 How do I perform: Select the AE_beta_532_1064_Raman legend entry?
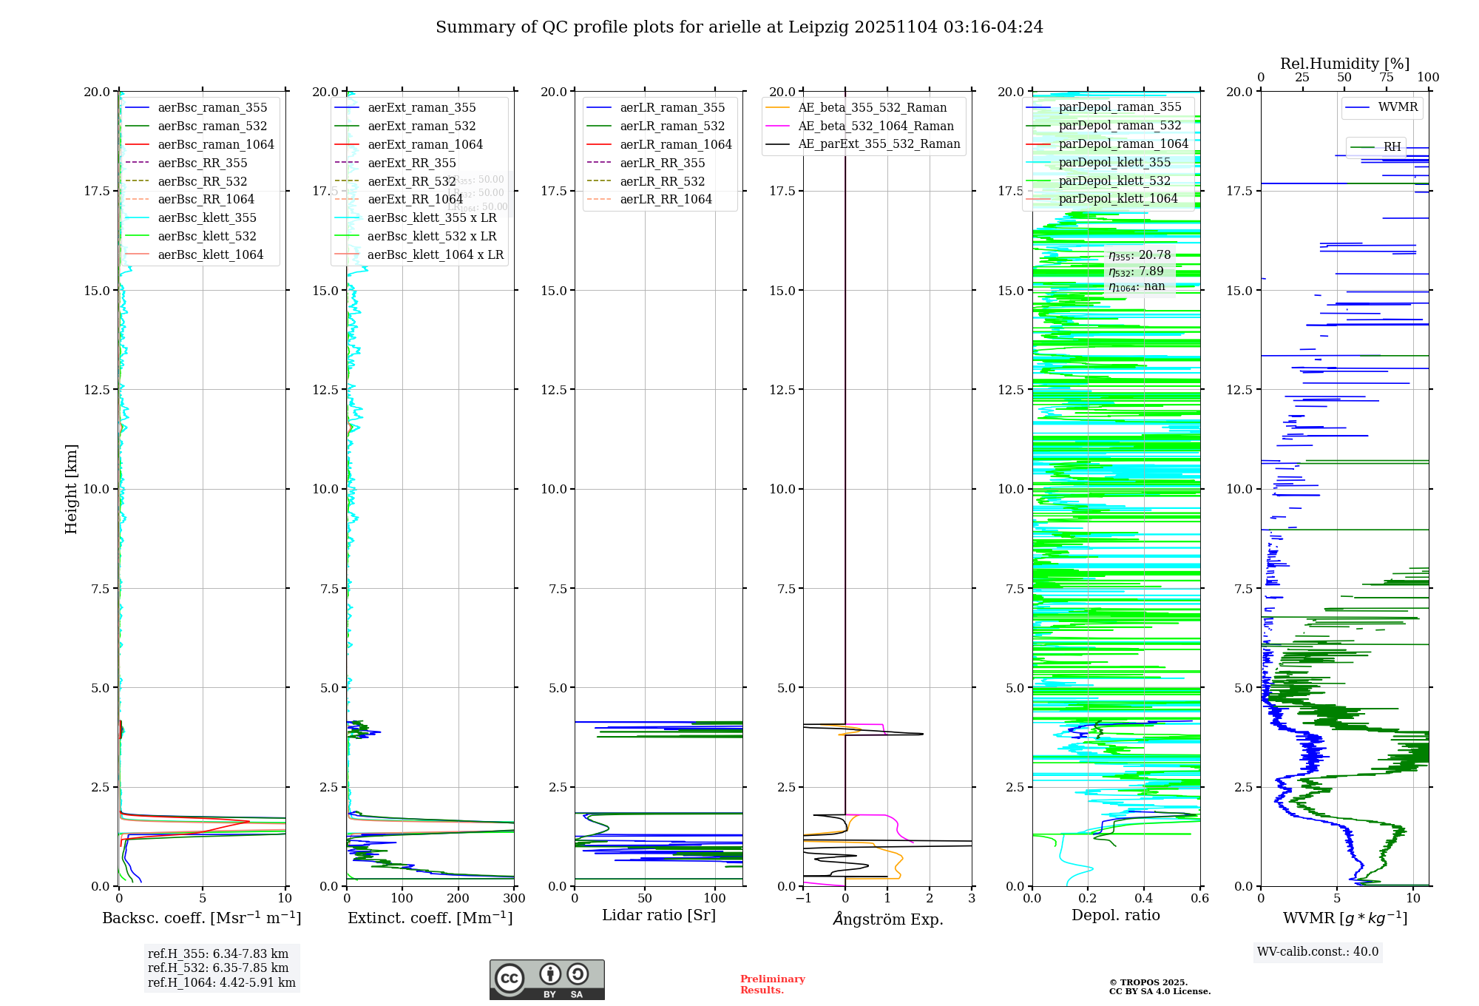[876, 126]
